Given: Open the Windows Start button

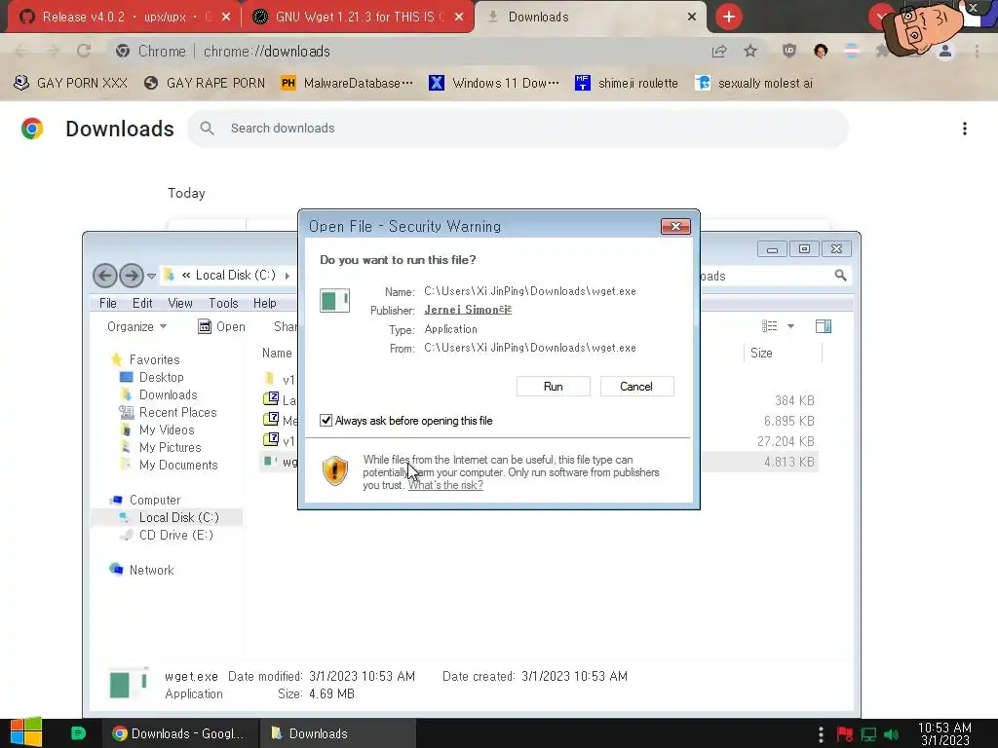Looking at the screenshot, I should [26, 732].
